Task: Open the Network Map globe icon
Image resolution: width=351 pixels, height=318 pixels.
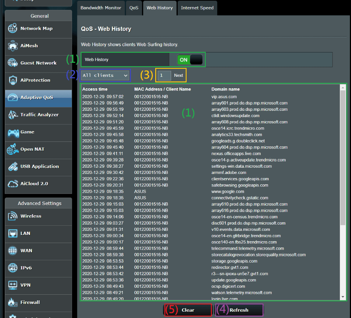Action: [x=13, y=28]
